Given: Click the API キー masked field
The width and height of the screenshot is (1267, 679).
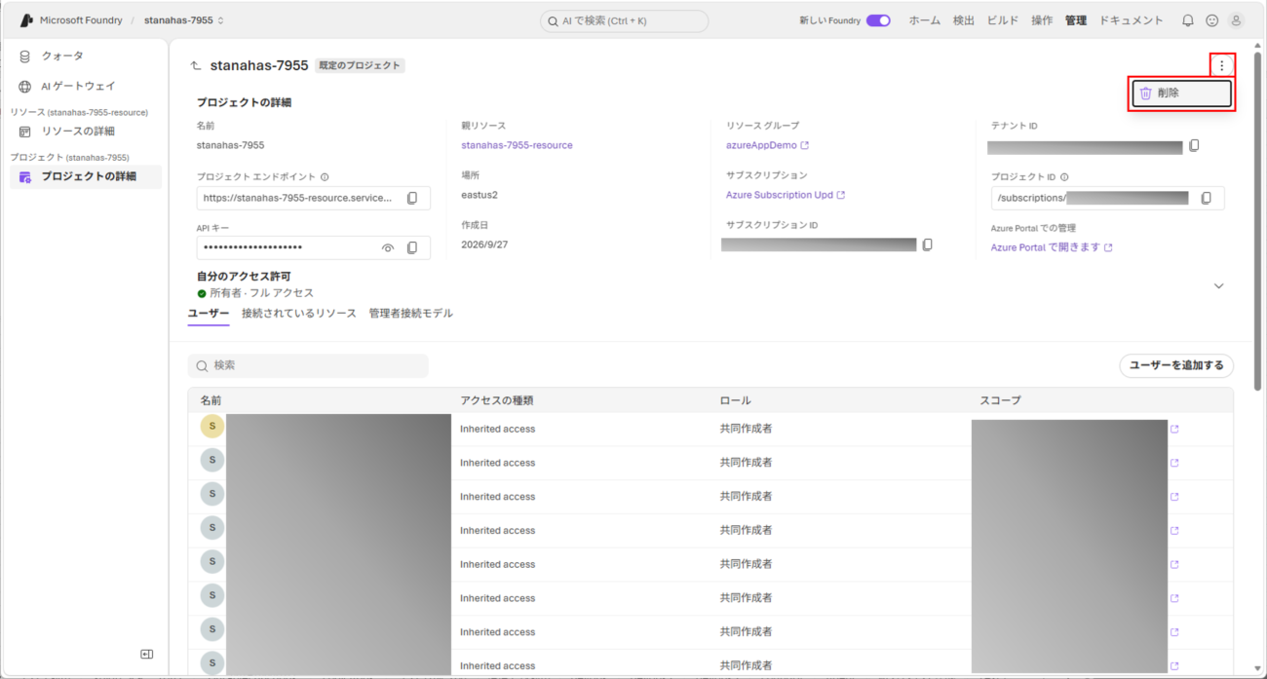Looking at the screenshot, I should click(x=314, y=248).
